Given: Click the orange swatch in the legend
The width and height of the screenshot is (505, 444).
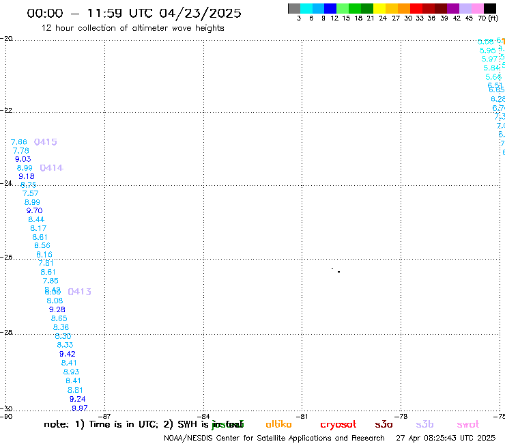Looking at the screenshot, I should point(404,8).
